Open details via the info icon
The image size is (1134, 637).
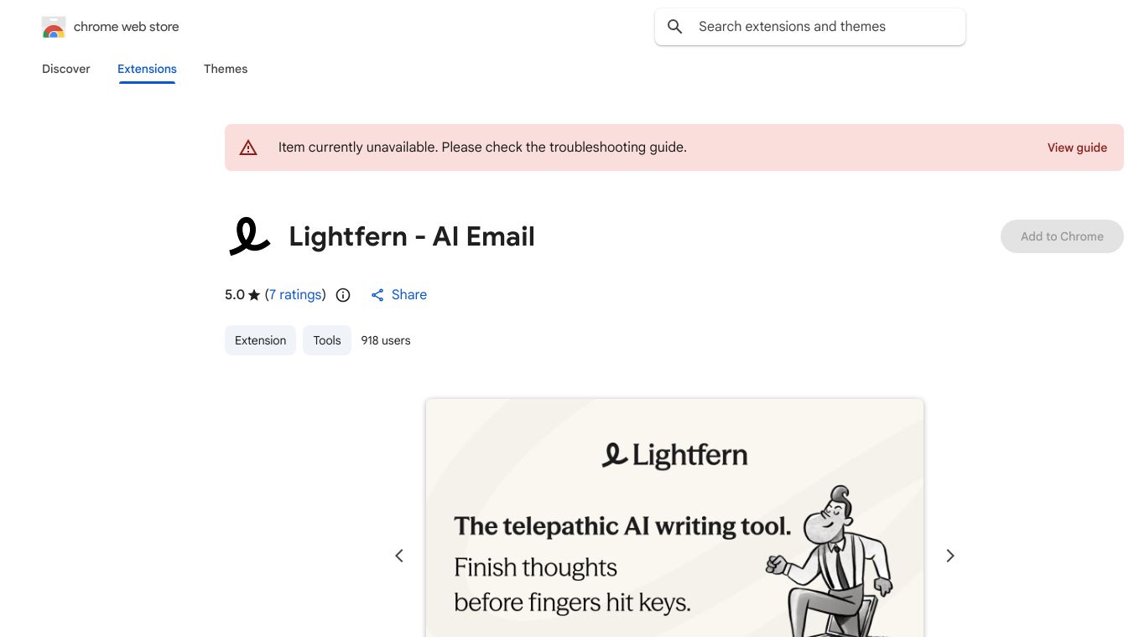(343, 295)
